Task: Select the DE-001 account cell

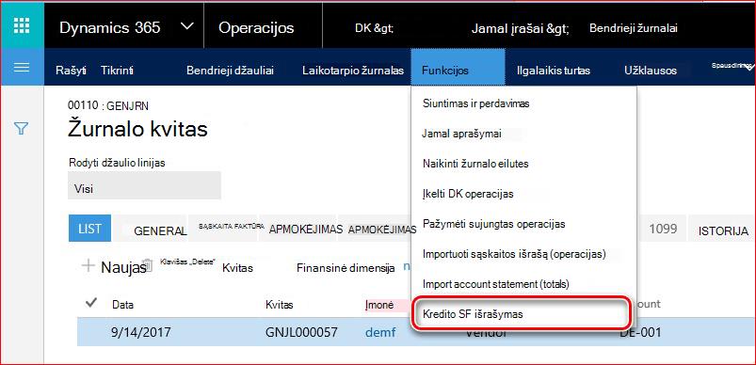Action: (640, 332)
